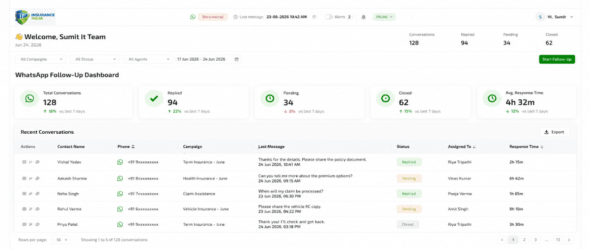This screenshot has width=590, height=249.
Task: Click edit pencil icon for Priya Patel
Action: click(31, 224)
